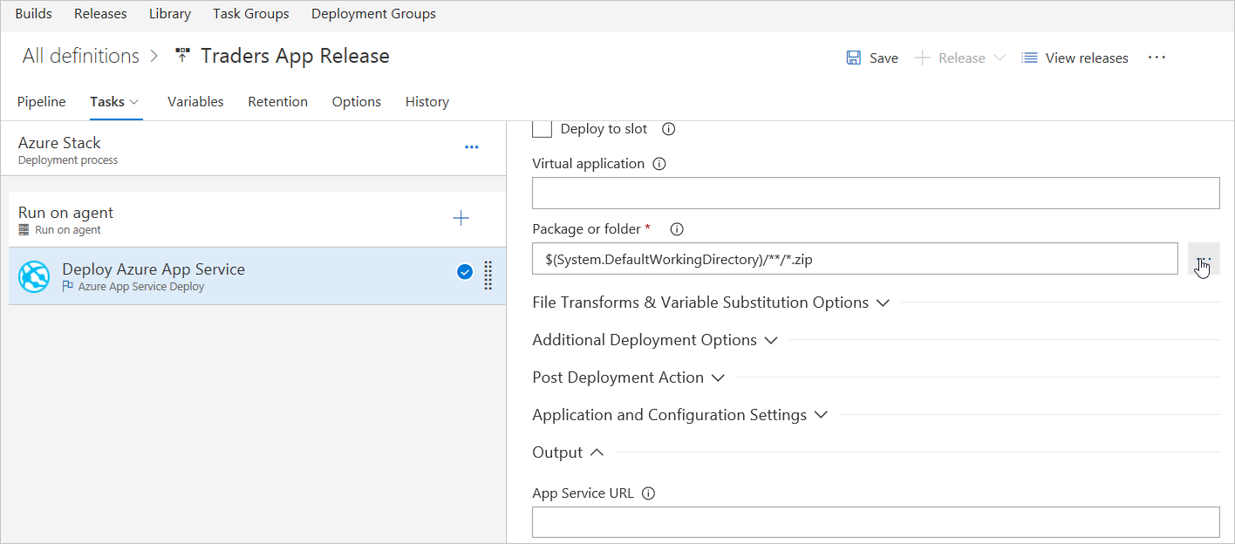Open the Task Groups menu
The width and height of the screenshot is (1235, 544).
click(251, 14)
